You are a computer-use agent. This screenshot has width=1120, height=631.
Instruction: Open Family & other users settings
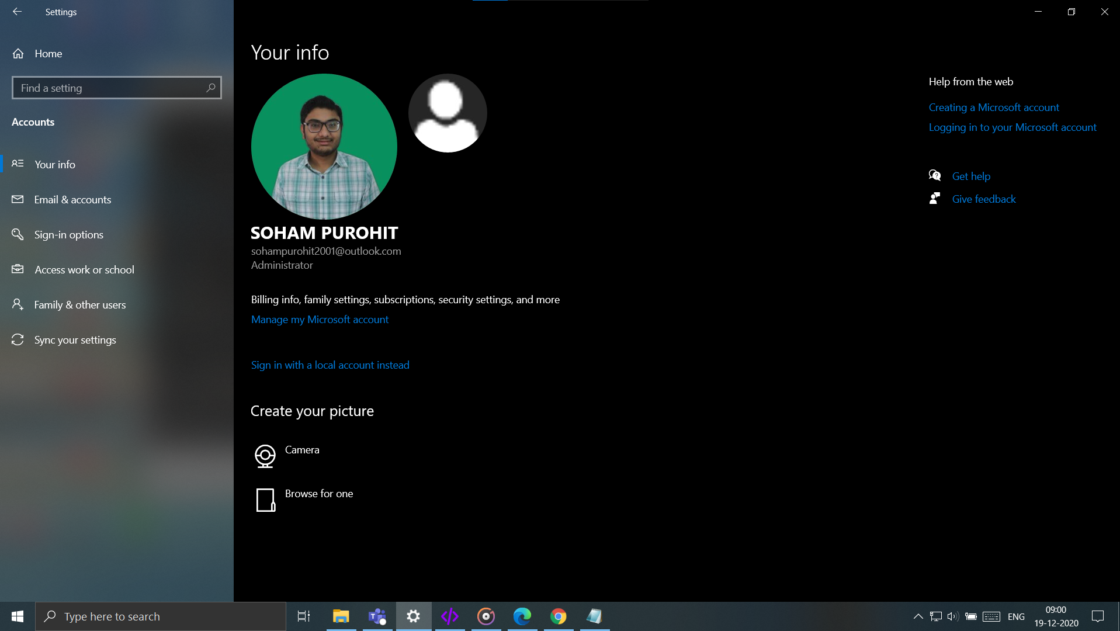pos(79,304)
